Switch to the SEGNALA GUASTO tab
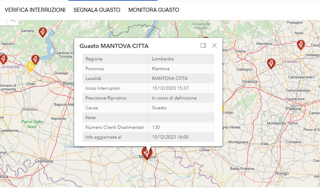The width and height of the screenshot is (320, 188). click(97, 10)
